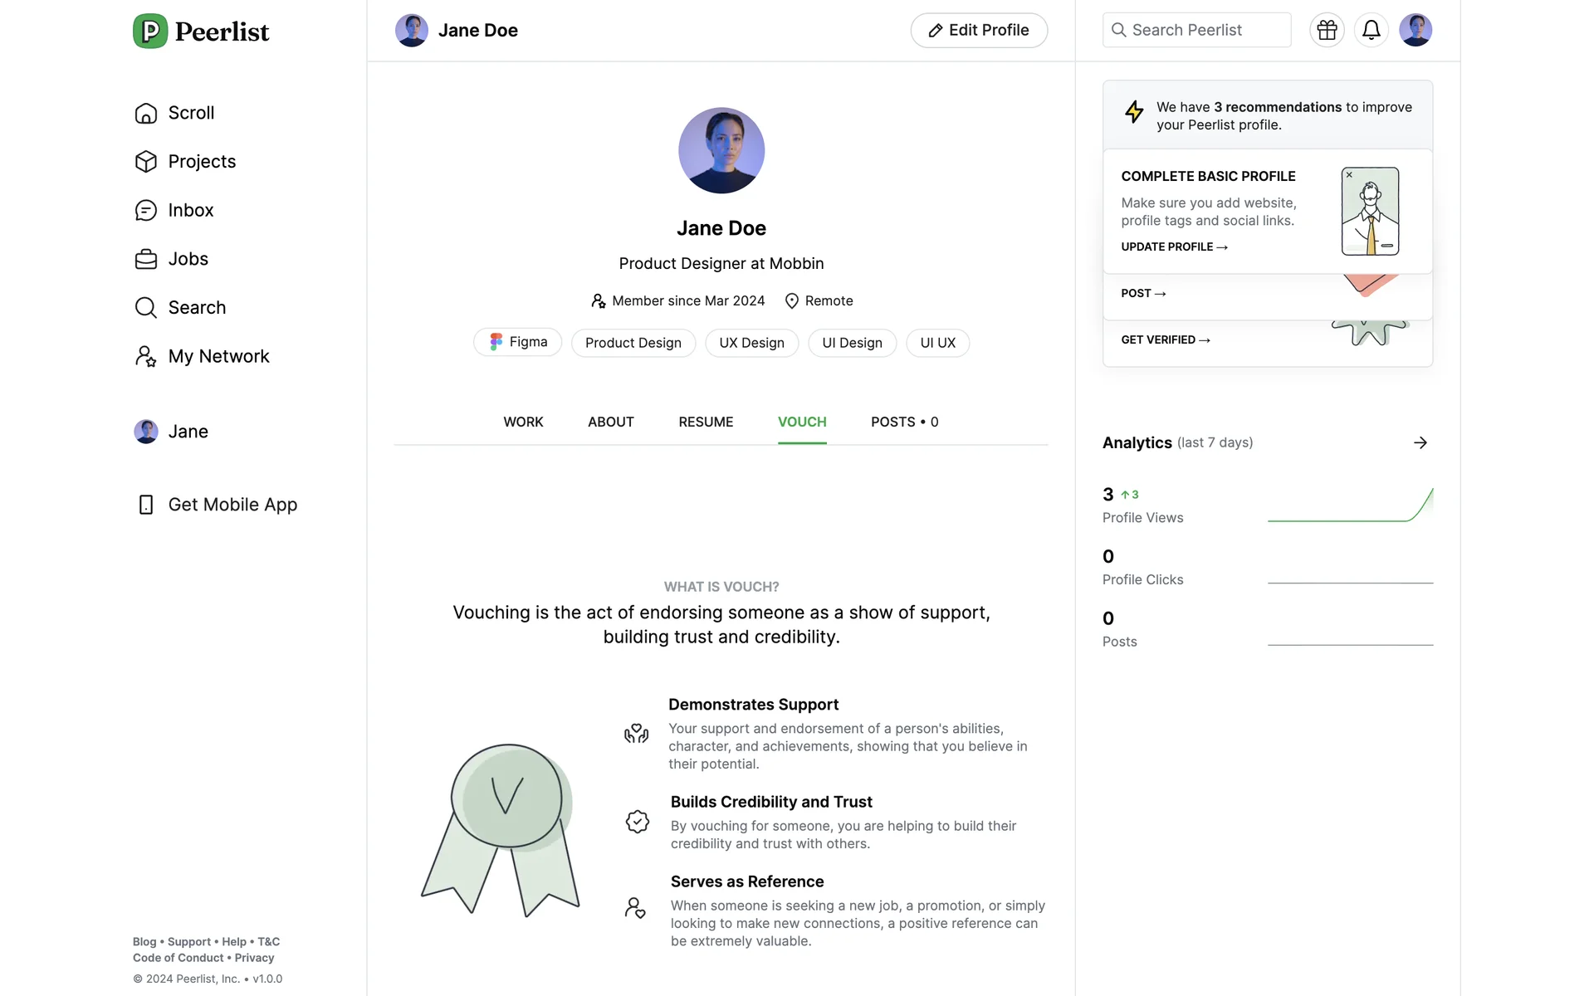The image size is (1594, 996).
Task: Expand Analytics with the arrow
Action: 1420,443
